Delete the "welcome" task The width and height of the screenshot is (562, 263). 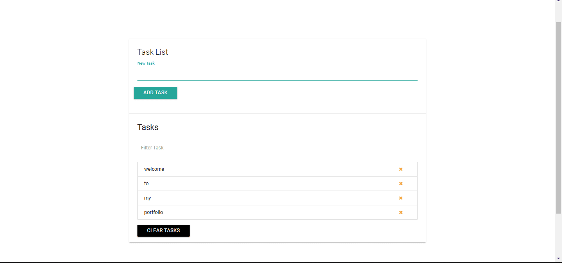click(x=400, y=169)
